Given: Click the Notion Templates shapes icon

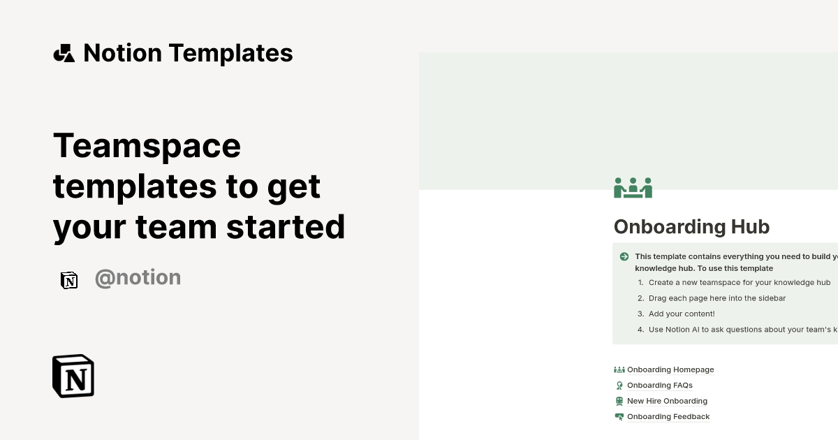Looking at the screenshot, I should point(64,53).
